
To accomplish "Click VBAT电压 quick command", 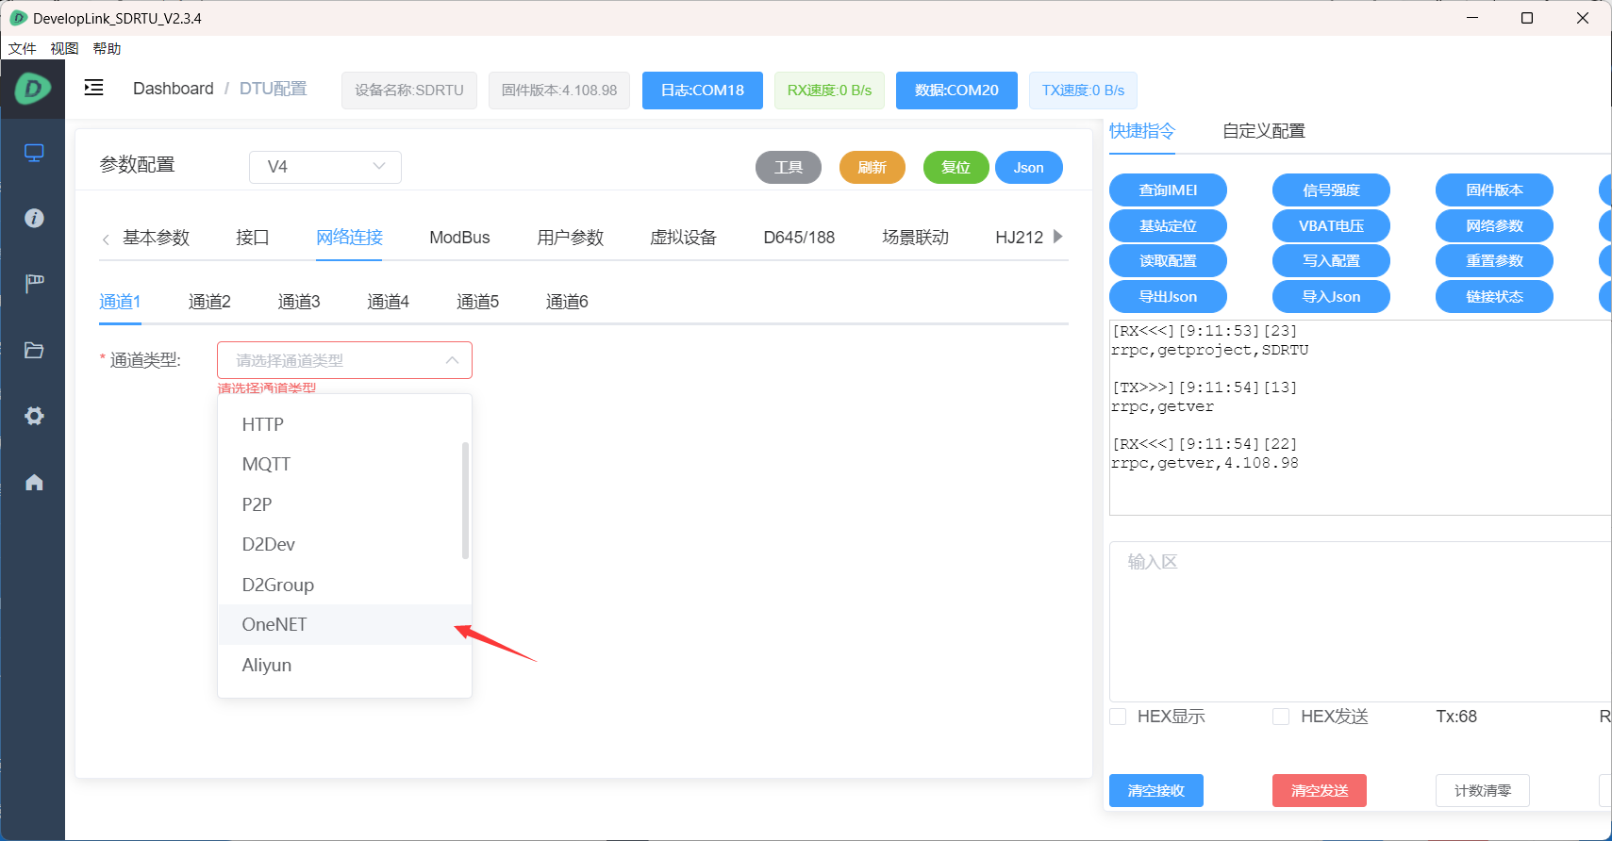I will [x=1331, y=226].
